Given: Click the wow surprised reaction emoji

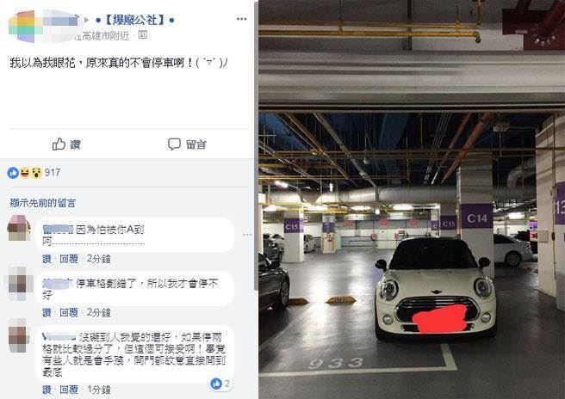Looking at the screenshot, I should tap(36, 173).
